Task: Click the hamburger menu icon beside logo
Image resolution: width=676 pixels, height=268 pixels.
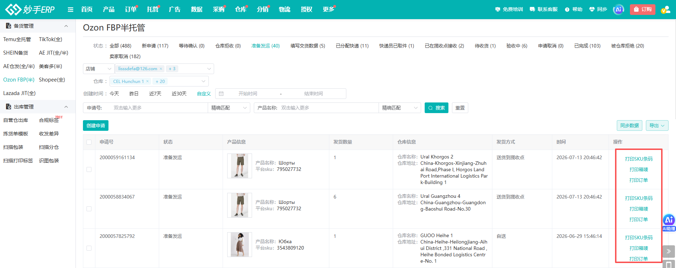Action: [x=71, y=10]
